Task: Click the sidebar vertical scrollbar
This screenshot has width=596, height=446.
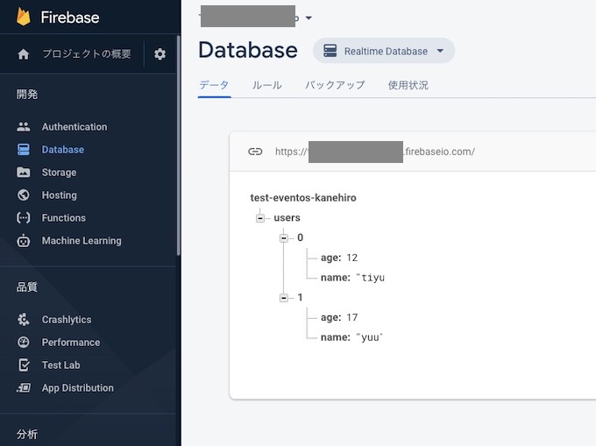Action: [x=178, y=145]
